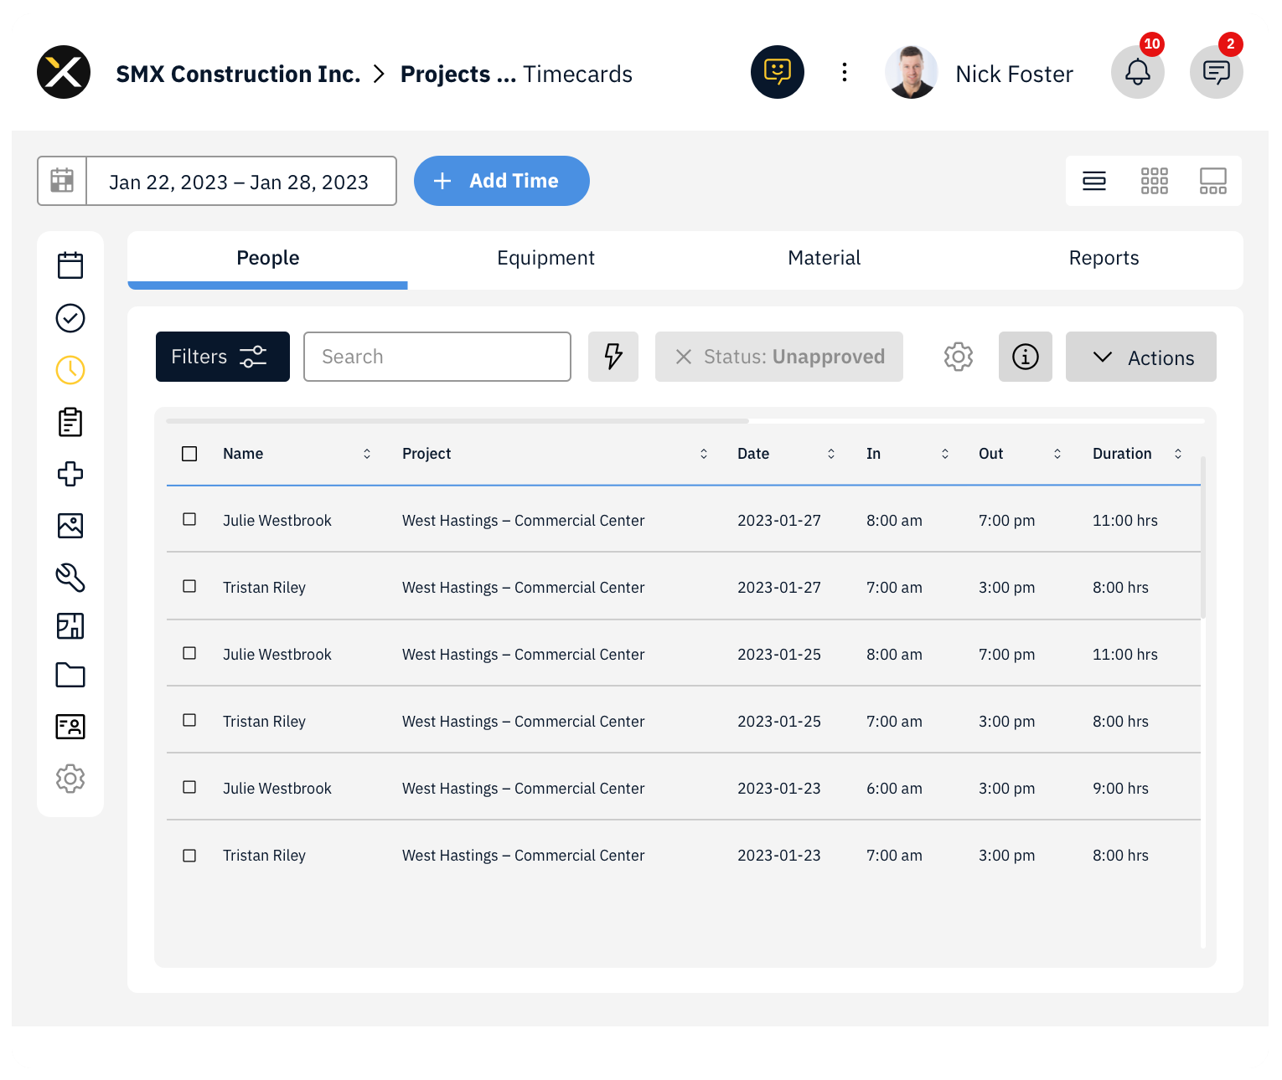Screen dimensions: 1282x1080
Task: Click the lightning quick action button
Action: 613,357
